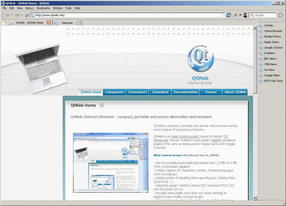Open the Window menu
This screenshot has height=206, width=286.
(58, 8)
